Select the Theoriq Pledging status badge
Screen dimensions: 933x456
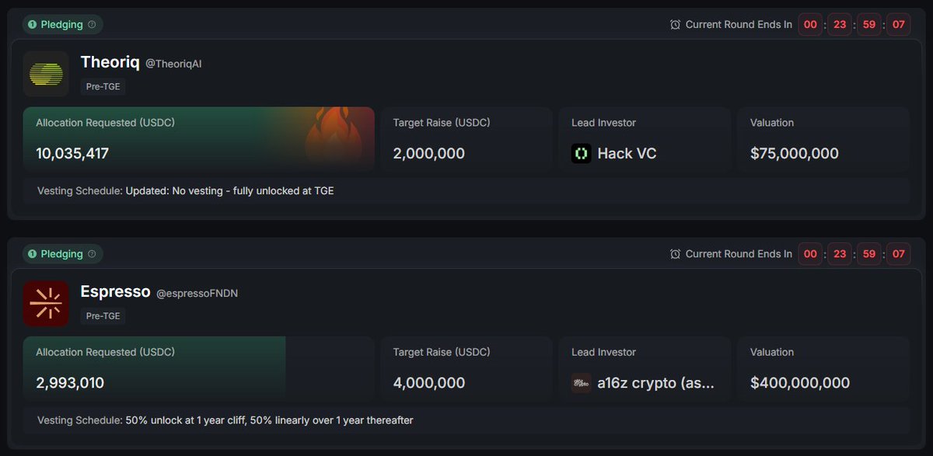pos(63,25)
